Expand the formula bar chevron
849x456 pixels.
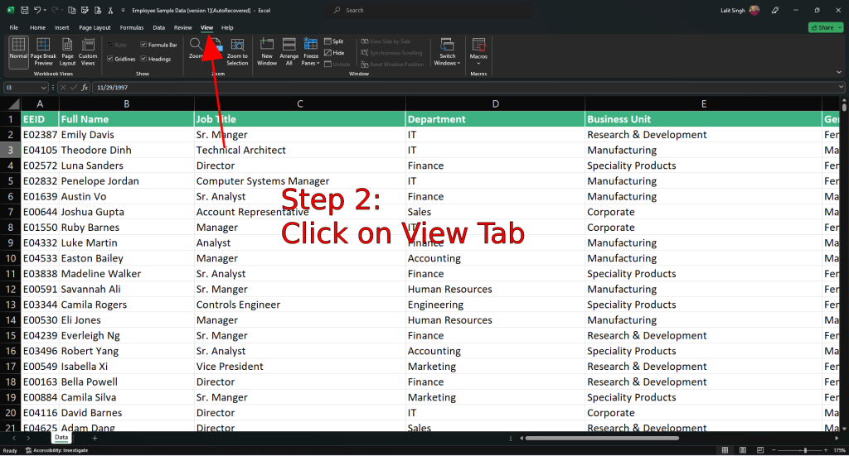pos(841,87)
